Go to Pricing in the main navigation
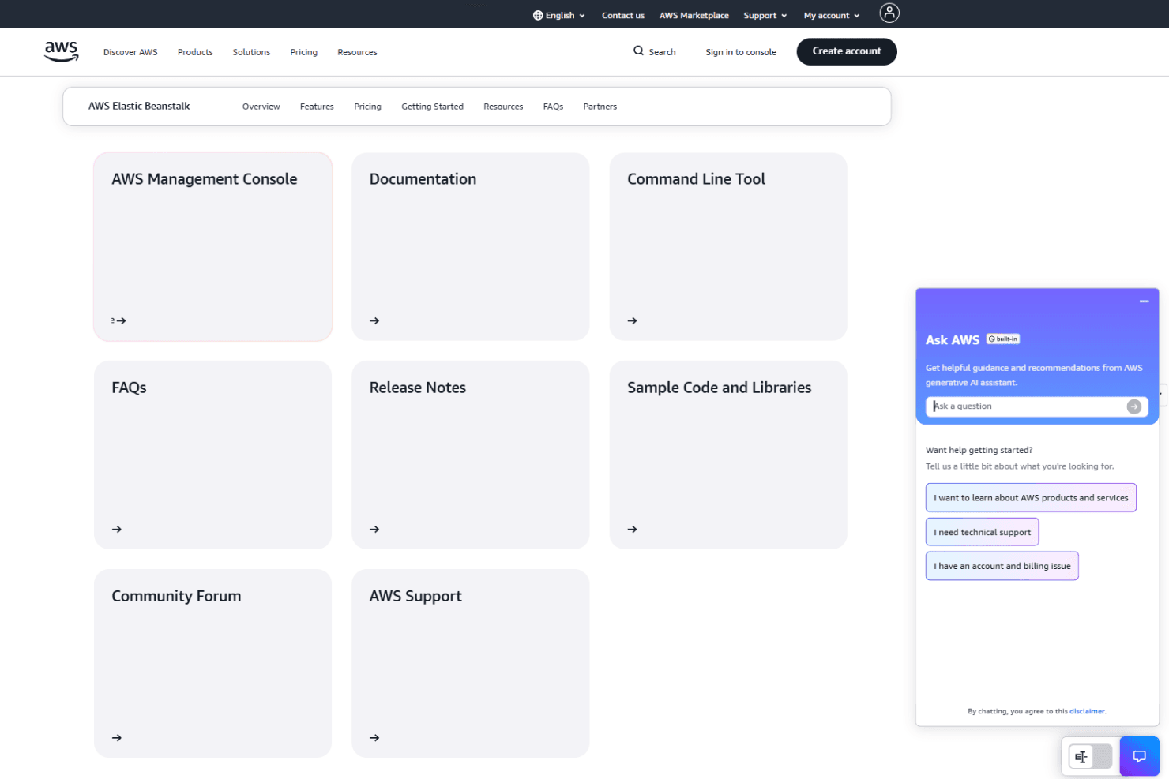This screenshot has height=779, width=1169. click(303, 52)
